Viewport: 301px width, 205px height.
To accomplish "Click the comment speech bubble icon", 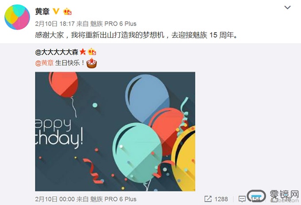I will pos(242,199).
